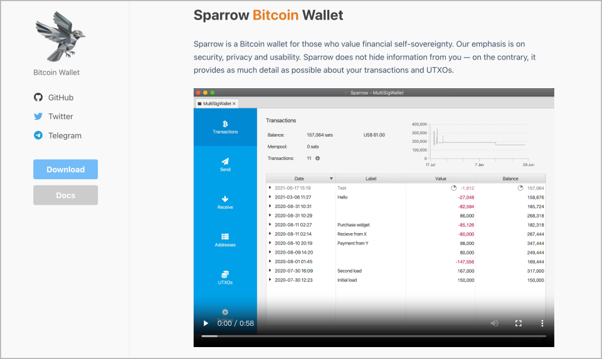Click the 'Hello' label cell
This screenshot has height=359, width=602.
(342, 197)
